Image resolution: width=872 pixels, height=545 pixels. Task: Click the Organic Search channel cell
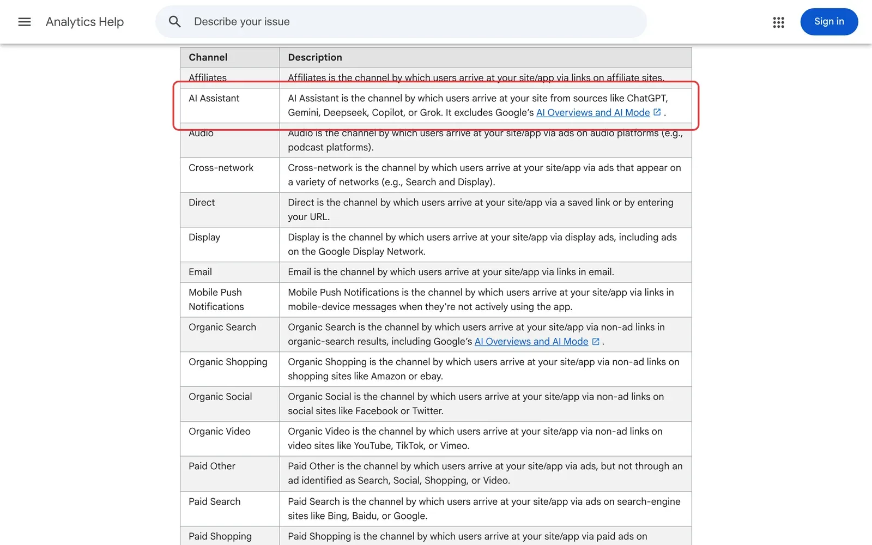point(230,335)
